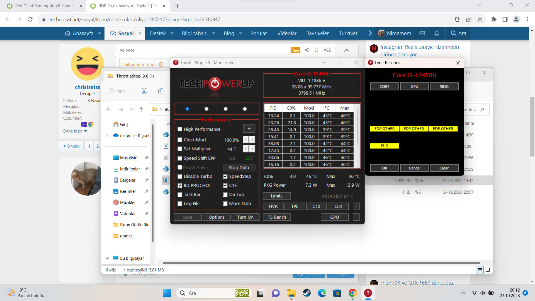This screenshot has height=301, width=535.
Task: Open the Sosyal dropdown arrow
Action: 140,33
